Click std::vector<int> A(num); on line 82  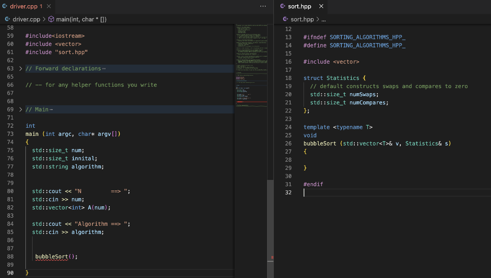point(71,208)
